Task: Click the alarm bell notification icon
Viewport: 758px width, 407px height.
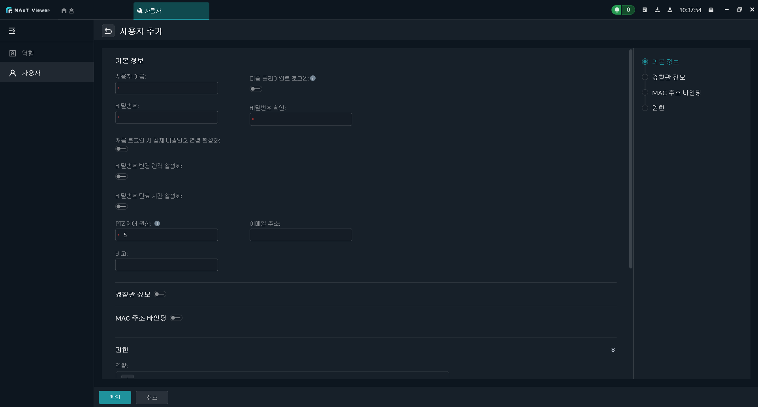Action: (617, 10)
